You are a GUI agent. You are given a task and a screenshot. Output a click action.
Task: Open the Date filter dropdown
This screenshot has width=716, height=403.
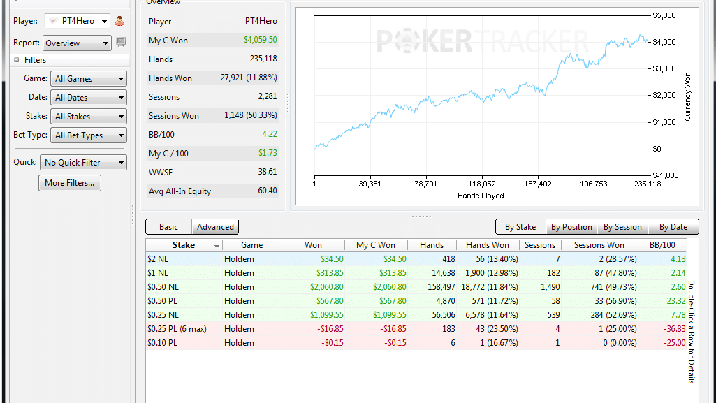(x=88, y=97)
